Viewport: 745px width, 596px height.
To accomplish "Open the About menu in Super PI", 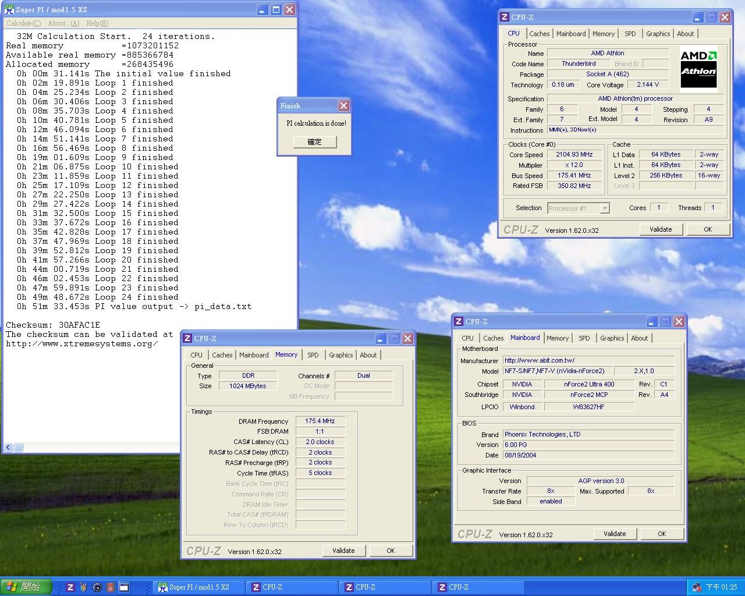I will point(63,23).
